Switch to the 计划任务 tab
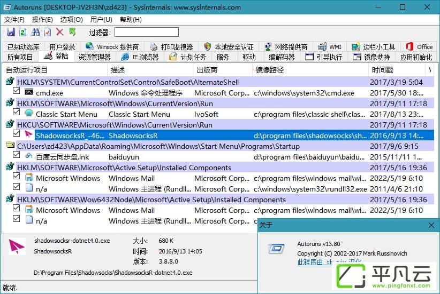Screen dimensions: 440x294 point(188,57)
